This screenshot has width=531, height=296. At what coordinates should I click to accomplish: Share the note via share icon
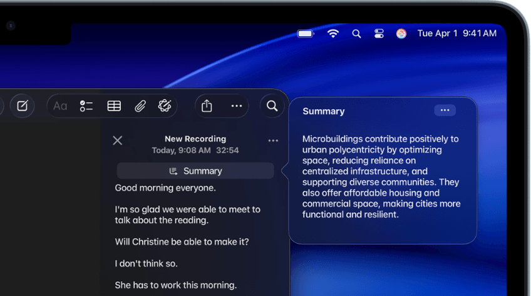click(207, 106)
